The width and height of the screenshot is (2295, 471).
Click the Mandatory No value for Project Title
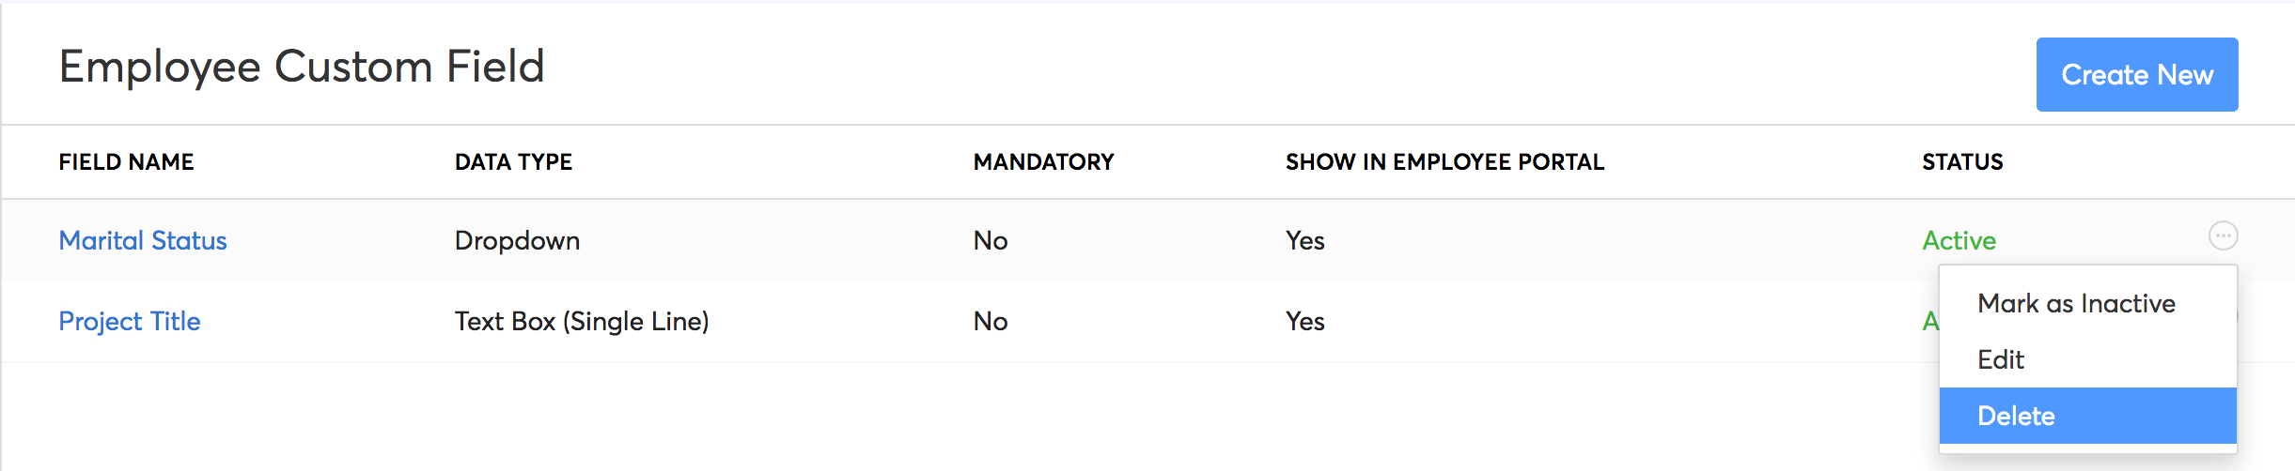pyautogui.click(x=991, y=322)
